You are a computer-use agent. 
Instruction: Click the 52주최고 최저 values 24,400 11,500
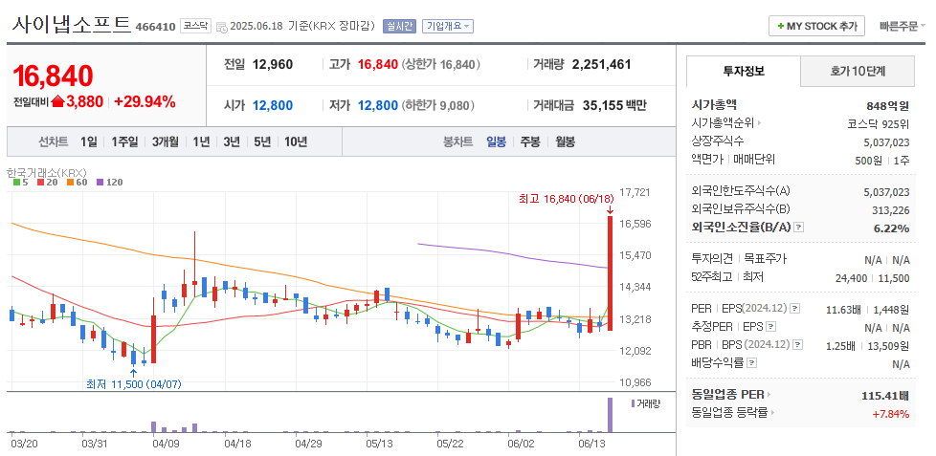point(872,278)
